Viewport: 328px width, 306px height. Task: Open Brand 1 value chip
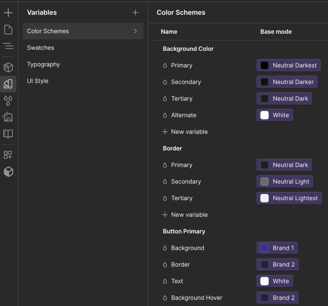[277, 248]
